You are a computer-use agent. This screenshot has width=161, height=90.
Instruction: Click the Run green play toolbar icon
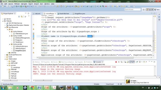pyautogui.click(x=21, y=6)
